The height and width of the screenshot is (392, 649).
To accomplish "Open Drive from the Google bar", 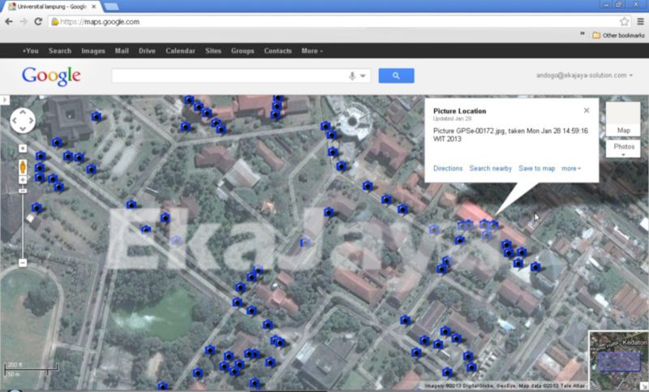I will (x=147, y=51).
